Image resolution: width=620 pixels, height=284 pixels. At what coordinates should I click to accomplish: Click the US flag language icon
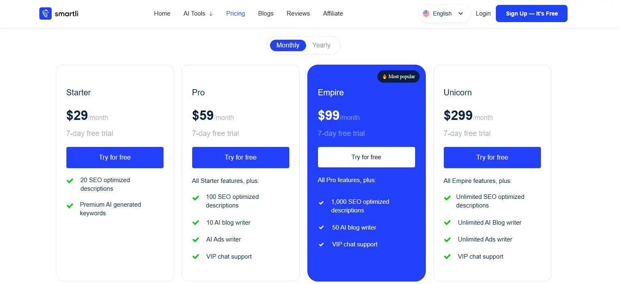tap(426, 14)
